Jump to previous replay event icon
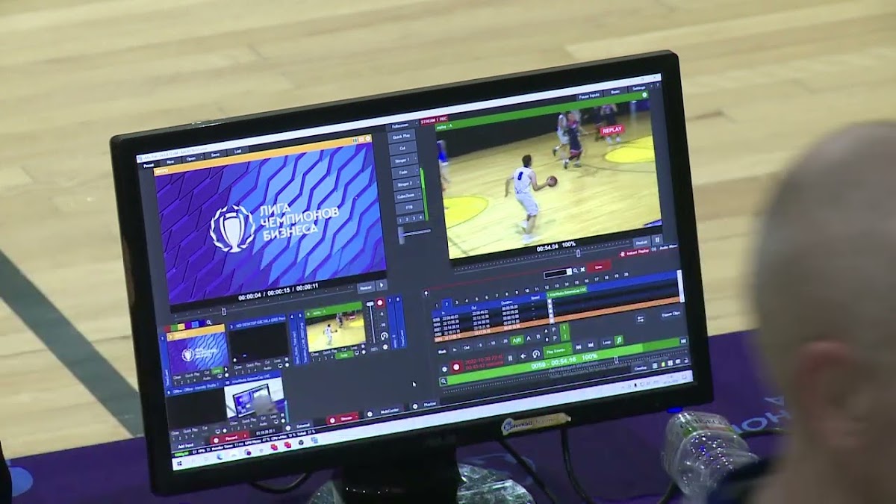Screen dimensions: 896x504 (x=579, y=346)
